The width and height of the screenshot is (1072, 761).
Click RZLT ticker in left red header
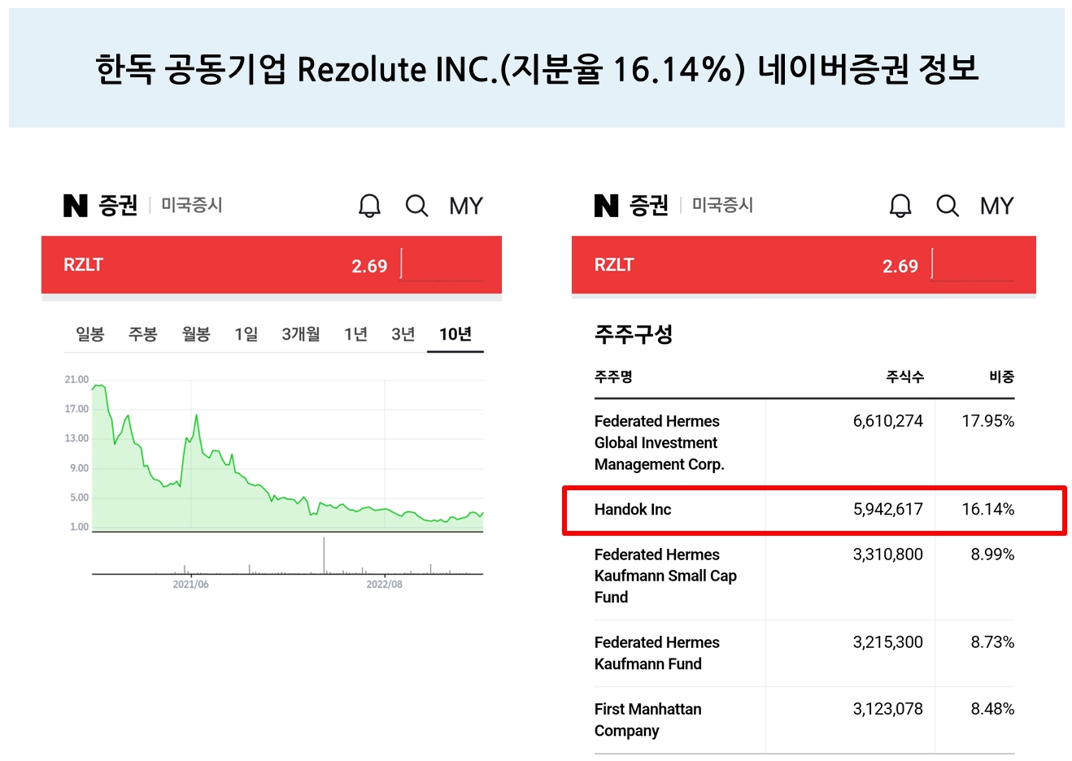click(83, 265)
